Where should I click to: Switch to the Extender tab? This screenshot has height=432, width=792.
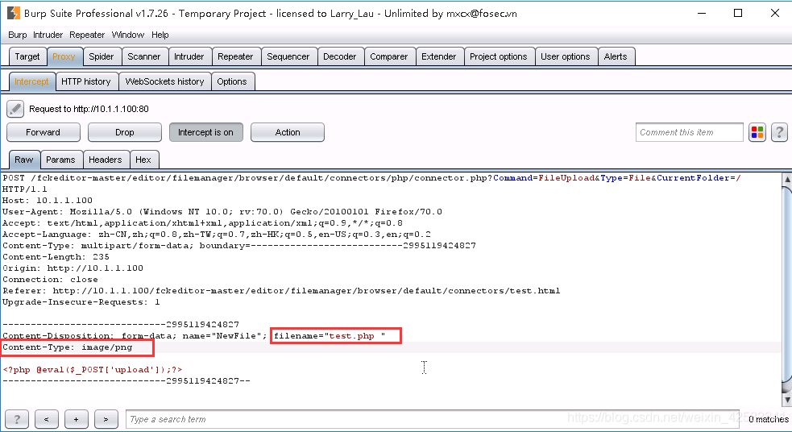click(x=439, y=56)
